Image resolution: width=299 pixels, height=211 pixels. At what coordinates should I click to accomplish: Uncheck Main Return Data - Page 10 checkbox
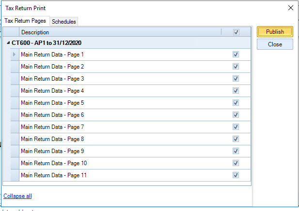pyautogui.click(x=236, y=163)
